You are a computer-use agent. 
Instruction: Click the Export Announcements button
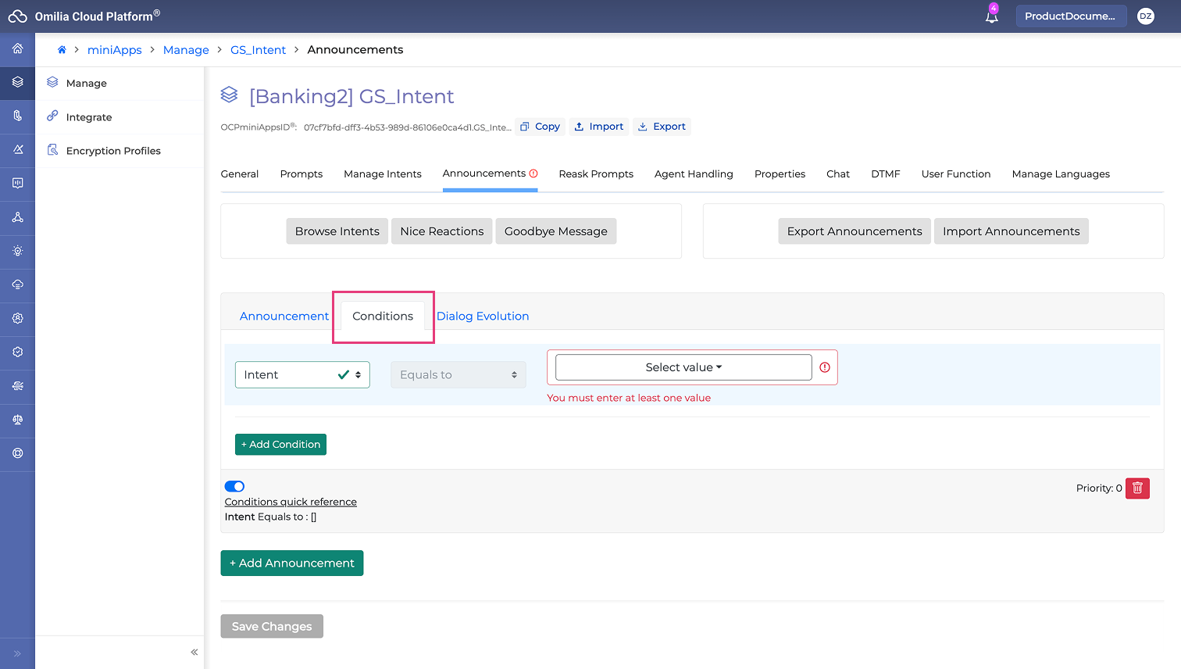[855, 231]
